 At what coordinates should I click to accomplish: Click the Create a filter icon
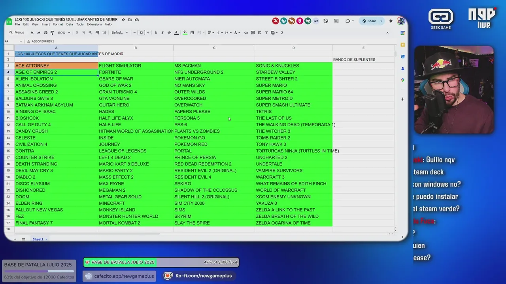(266, 33)
